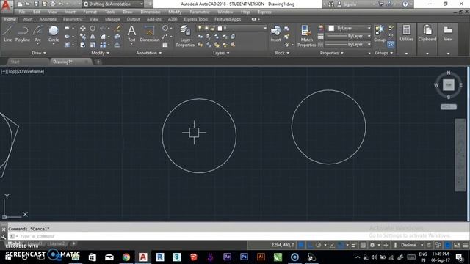Click the Save icon in quick access toolbar
This screenshot has height=264, width=470.
click(36, 4)
